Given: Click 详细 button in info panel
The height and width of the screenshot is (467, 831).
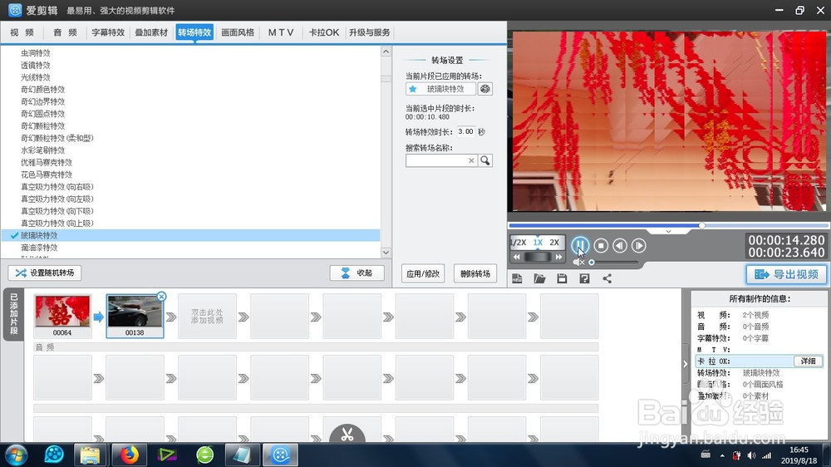Looking at the screenshot, I should point(809,361).
